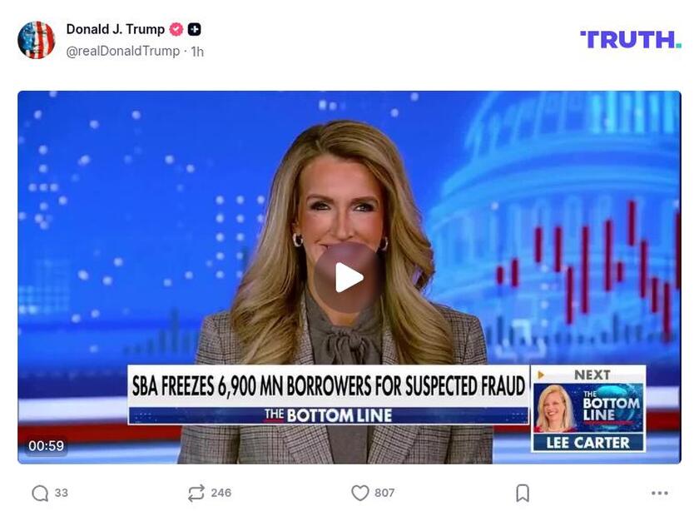Click the SBA FREEZES headline banner
699x526 pixels.
(329, 386)
